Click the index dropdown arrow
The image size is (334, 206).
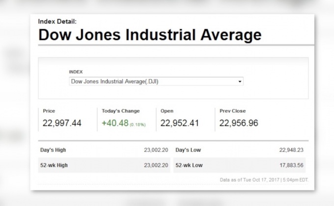(240, 82)
